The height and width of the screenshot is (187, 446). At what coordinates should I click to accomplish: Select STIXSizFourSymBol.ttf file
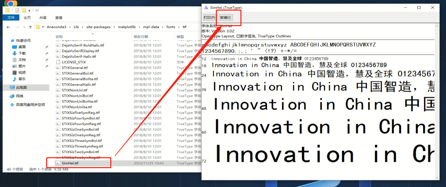[81, 118]
